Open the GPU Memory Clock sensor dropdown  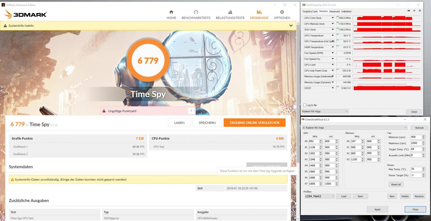[x=333, y=24]
